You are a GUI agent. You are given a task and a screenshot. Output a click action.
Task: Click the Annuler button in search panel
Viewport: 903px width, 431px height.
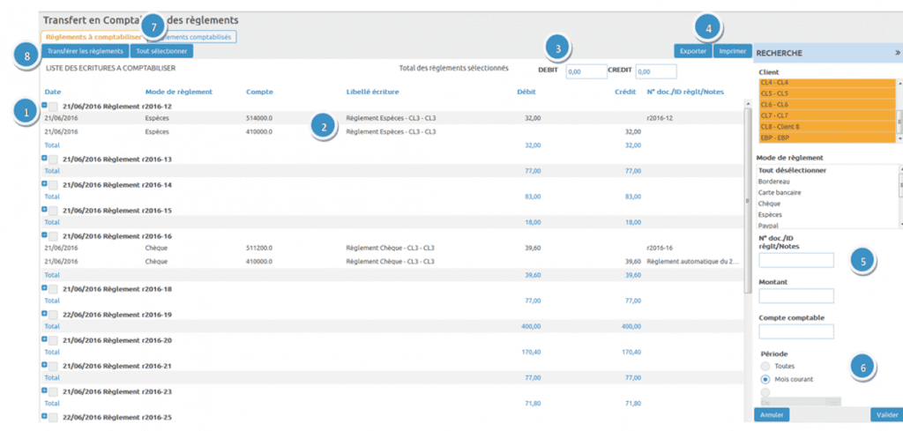point(772,415)
